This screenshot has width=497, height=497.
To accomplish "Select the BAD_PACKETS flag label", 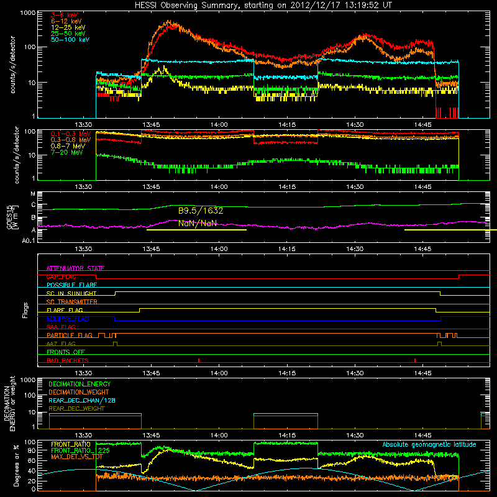I will click(x=68, y=360).
